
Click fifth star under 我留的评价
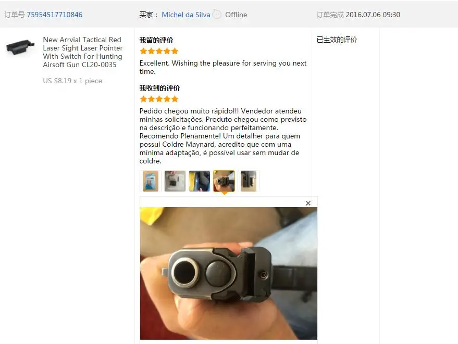point(175,52)
